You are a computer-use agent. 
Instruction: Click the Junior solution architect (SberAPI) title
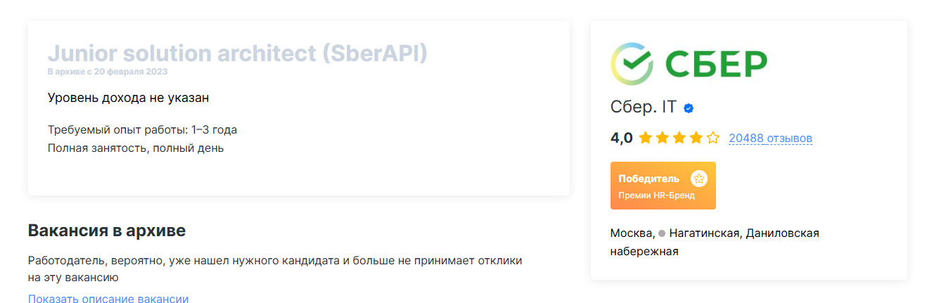click(x=237, y=53)
